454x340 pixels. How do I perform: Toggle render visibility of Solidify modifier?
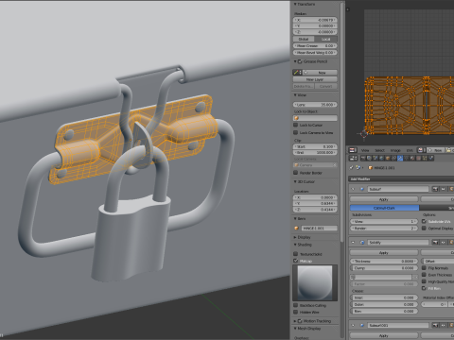pos(435,242)
